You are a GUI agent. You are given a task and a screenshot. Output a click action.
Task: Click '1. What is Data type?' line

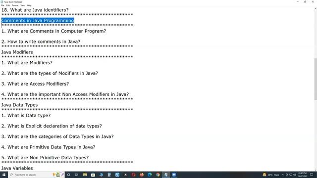26,115
